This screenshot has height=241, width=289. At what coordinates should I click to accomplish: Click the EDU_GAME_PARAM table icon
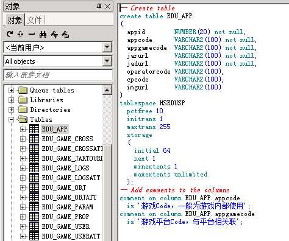[x=34, y=207]
